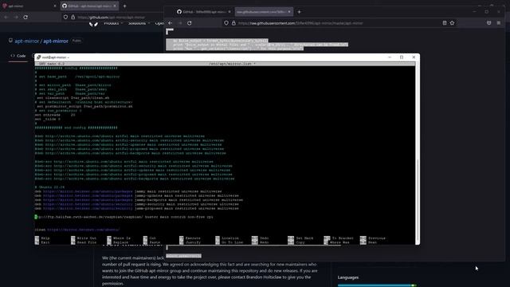
Task: Click the padlock in the raw.githubusercontent address bar
Action: pos(233,23)
